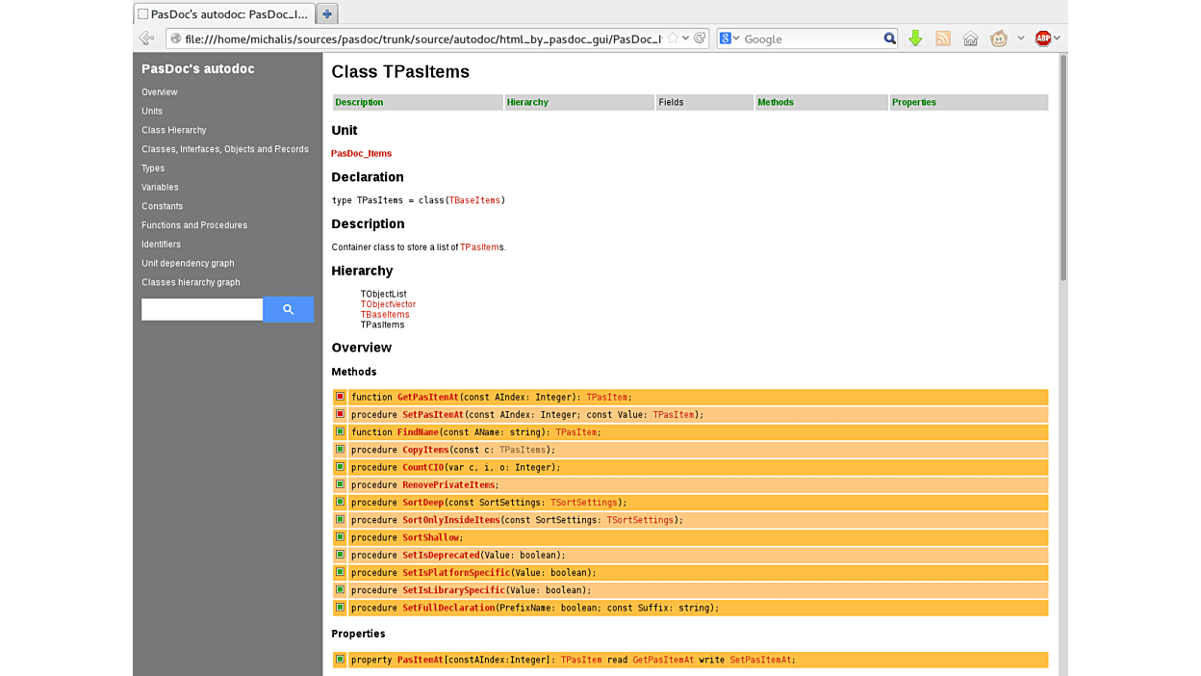The height and width of the screenshot is (676, 1201).
Task: Click the Greasemonkey monkey icon
Action: point(999,39)
